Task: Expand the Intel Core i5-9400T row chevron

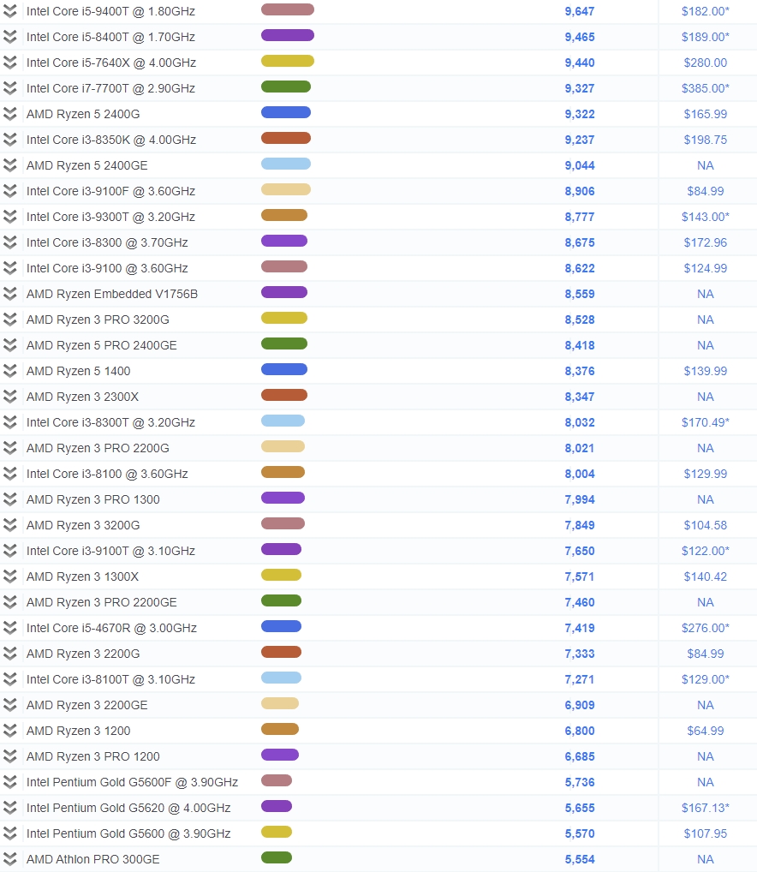Action: click(10, 11)
